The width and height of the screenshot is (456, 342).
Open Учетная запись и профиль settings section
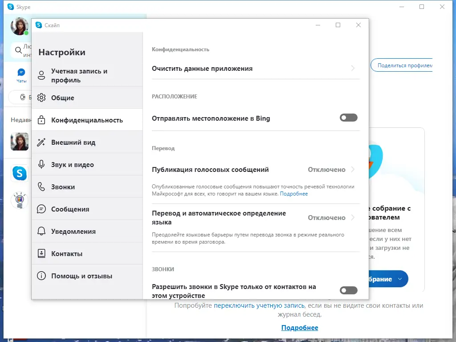[87, 75]
